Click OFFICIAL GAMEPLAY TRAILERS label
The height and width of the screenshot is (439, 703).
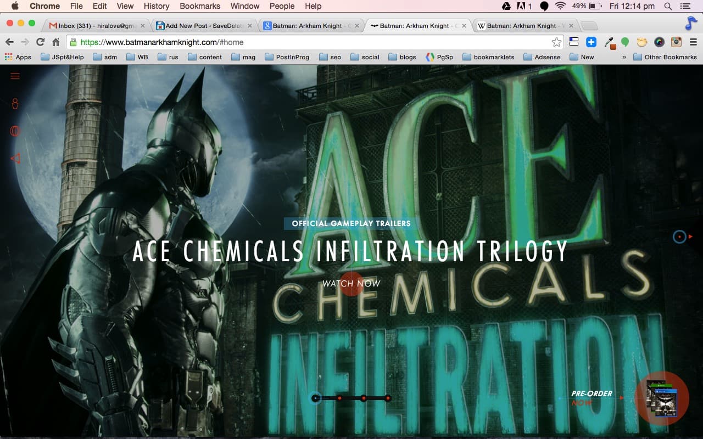coord(351,223)
